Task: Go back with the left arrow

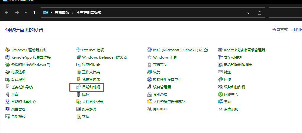Action: point(7,12)
